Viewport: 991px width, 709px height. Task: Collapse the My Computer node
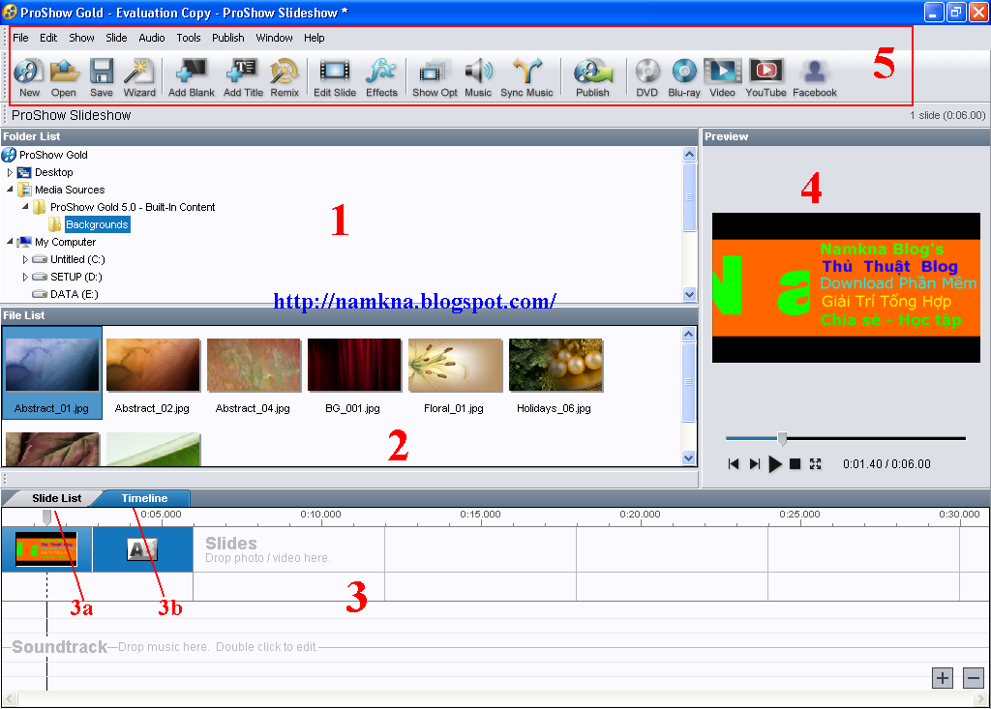point(10,242)
